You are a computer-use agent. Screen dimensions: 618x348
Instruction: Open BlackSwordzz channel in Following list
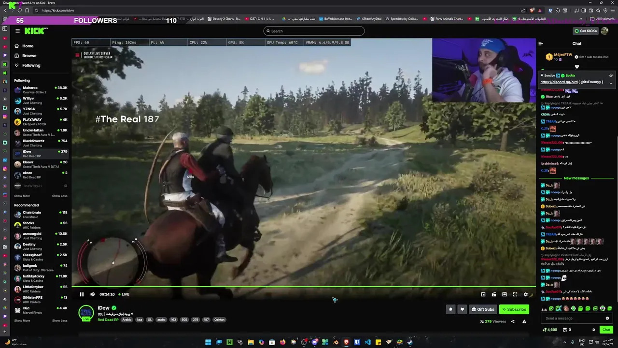click(x=41, y=143)
